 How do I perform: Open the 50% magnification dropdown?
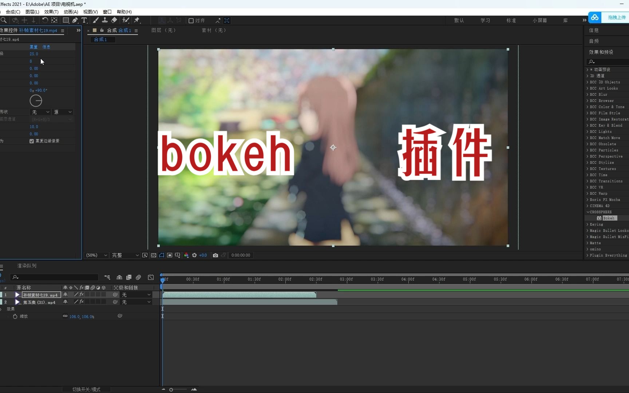tap(96, 255)
